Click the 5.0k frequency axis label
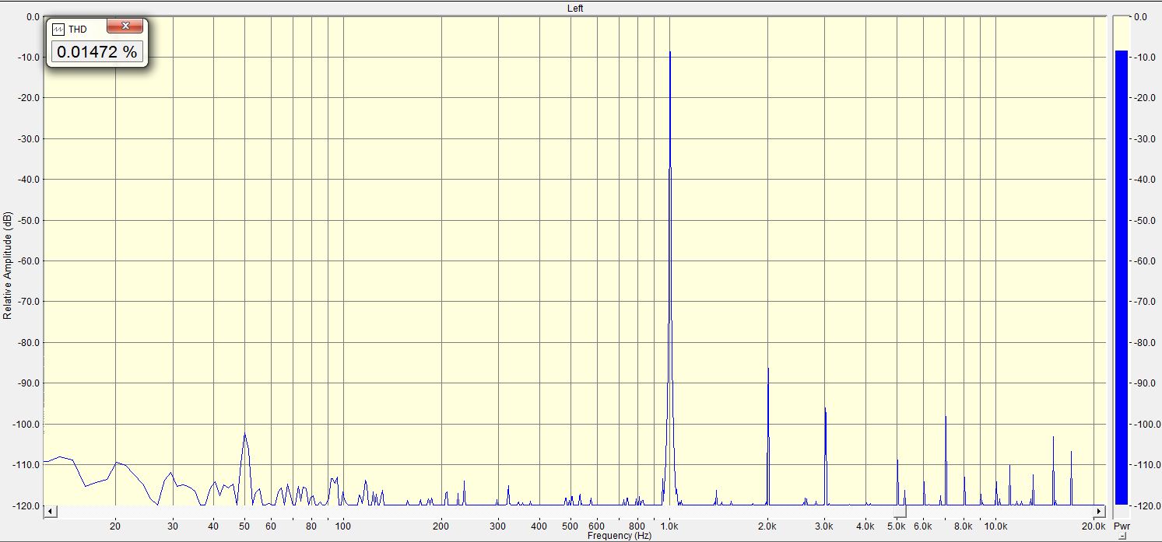The image size is (1162, 542). point(897,526)
